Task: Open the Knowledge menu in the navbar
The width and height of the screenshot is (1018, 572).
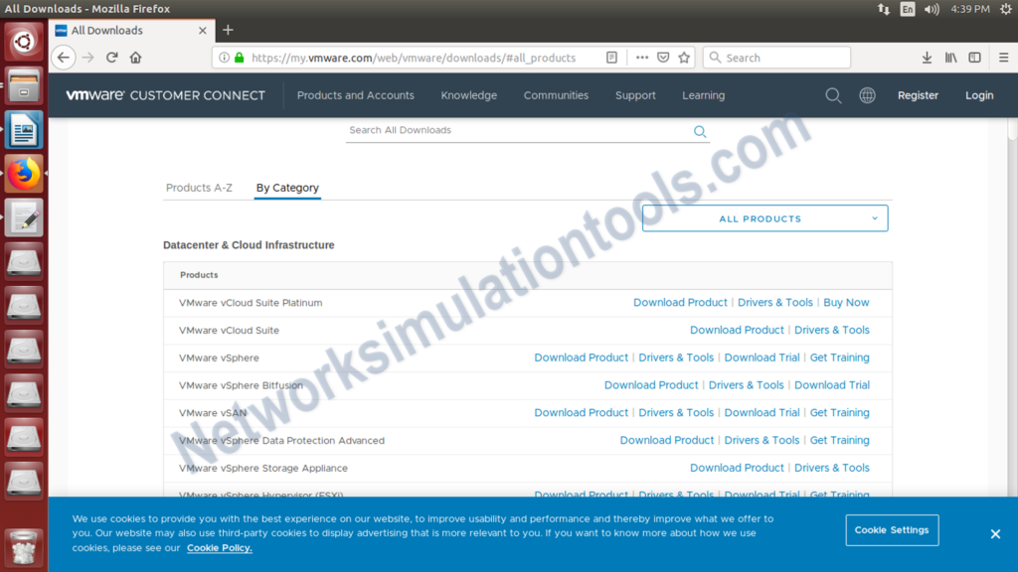Action: click(x=468, y=95)
